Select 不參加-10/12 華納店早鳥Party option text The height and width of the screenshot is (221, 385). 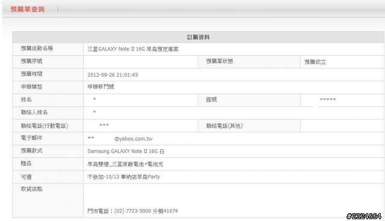point(123,177)
